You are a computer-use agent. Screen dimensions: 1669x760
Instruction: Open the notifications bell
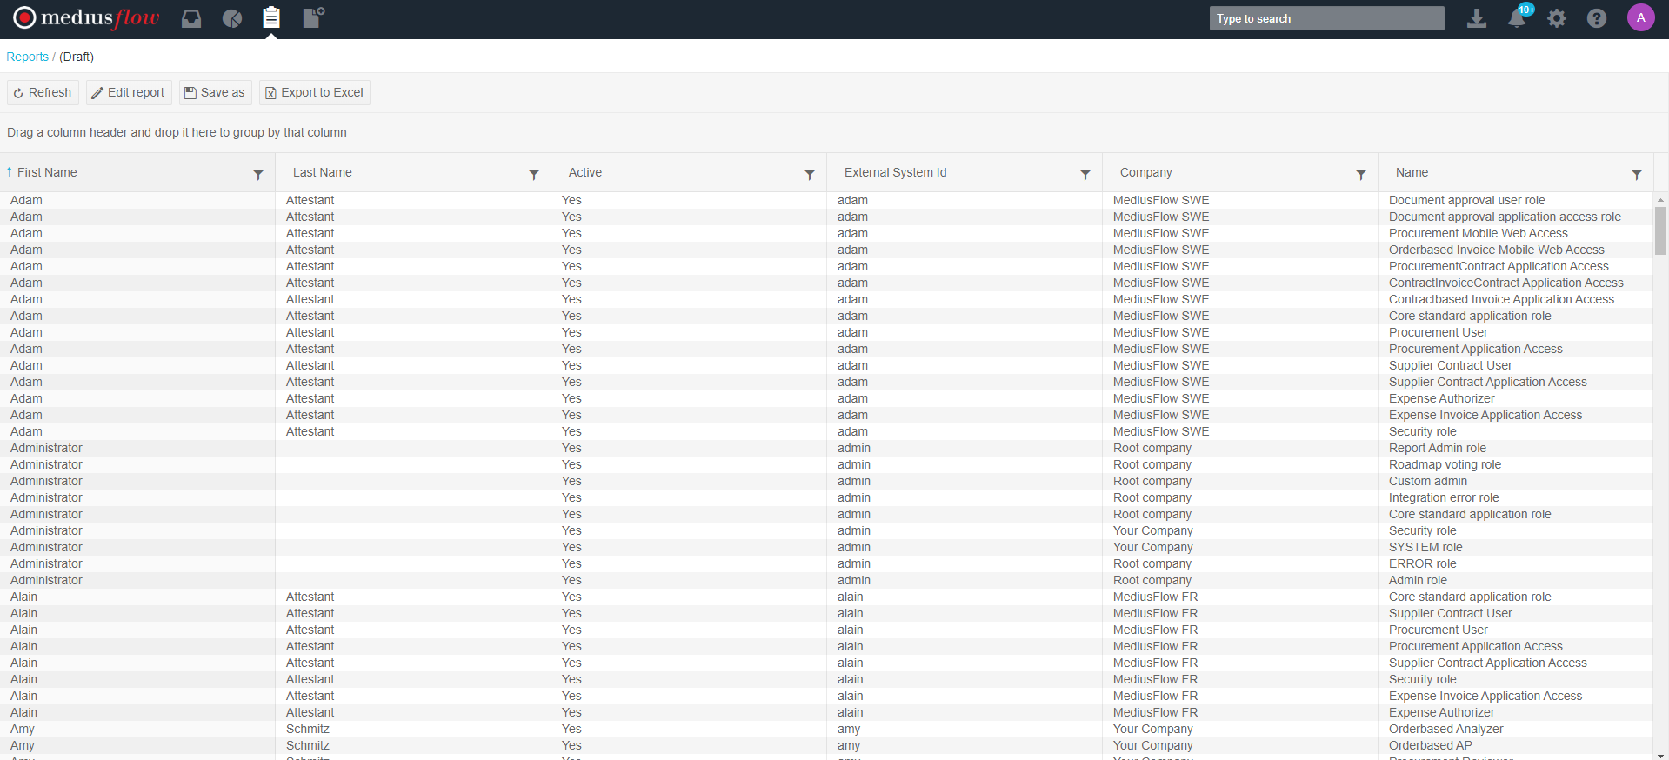[x=1518, y=17]
